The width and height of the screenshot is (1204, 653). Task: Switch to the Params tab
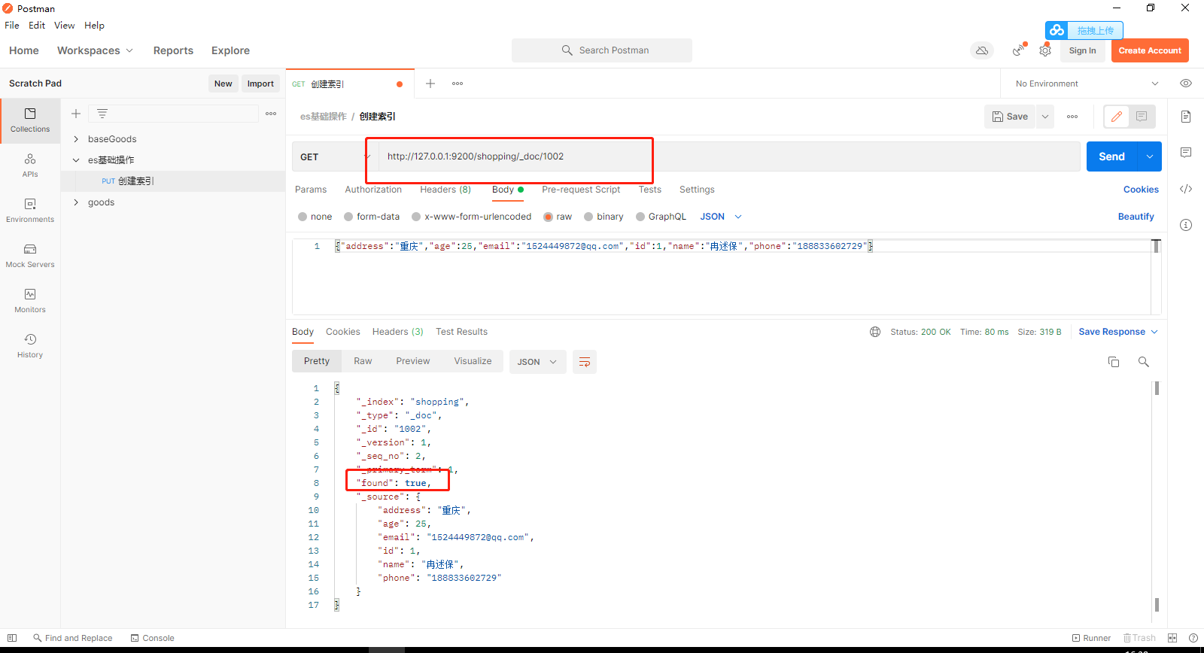coord(311,190)
